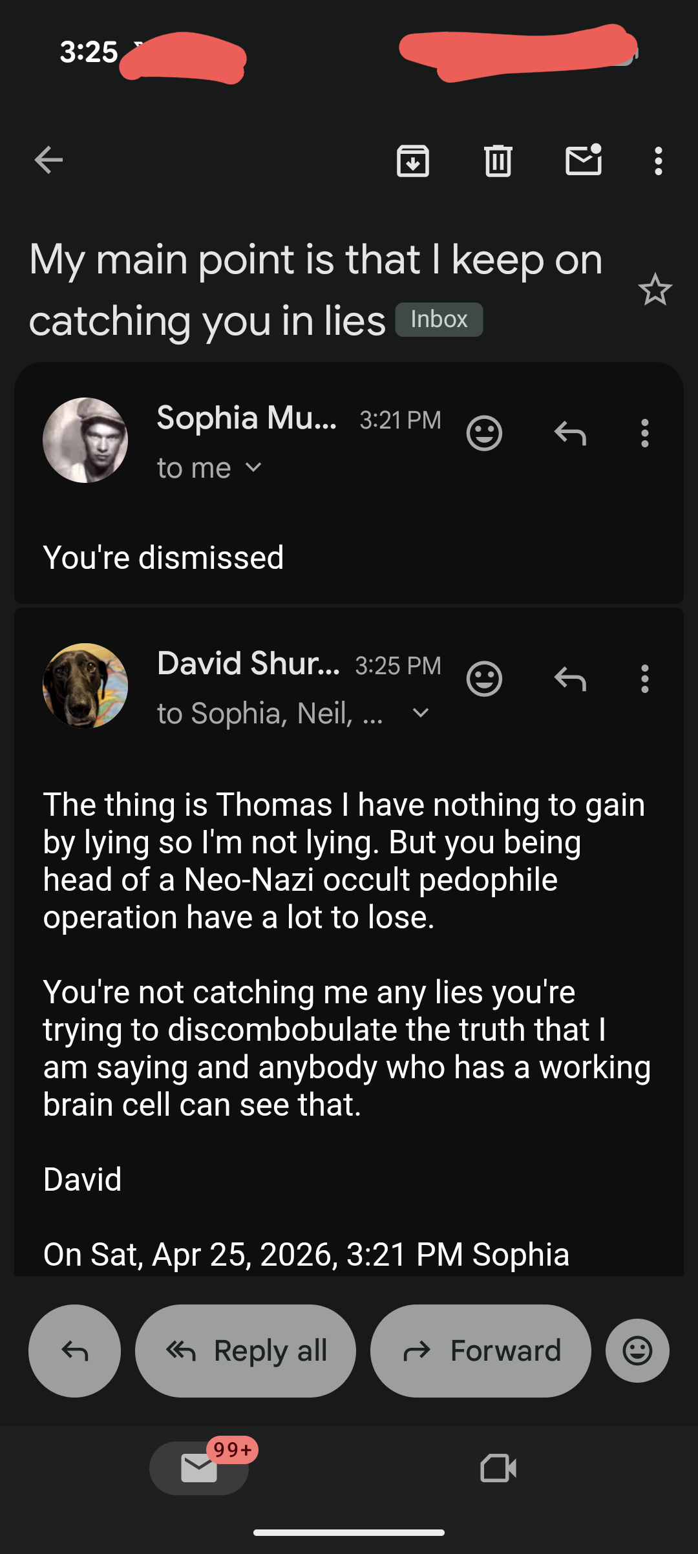Screen dimensions: 698x1554
Task: Reply to David's 3:25 PM message
Action: click(570, 679)
